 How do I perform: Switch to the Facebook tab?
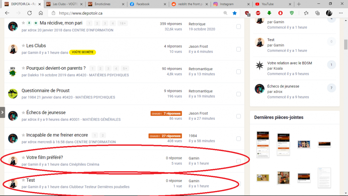(x=146, y=4)
